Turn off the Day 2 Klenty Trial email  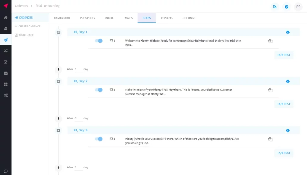tap(99, 90)
